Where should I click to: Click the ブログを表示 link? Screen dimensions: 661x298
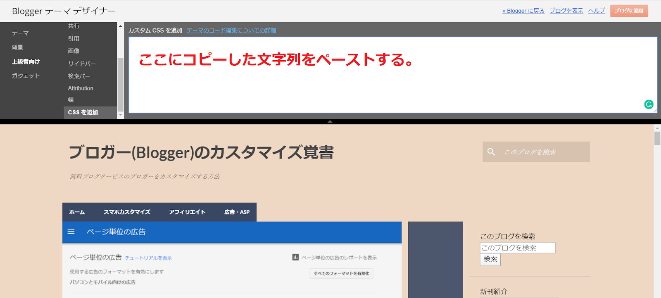pos(566,11)
